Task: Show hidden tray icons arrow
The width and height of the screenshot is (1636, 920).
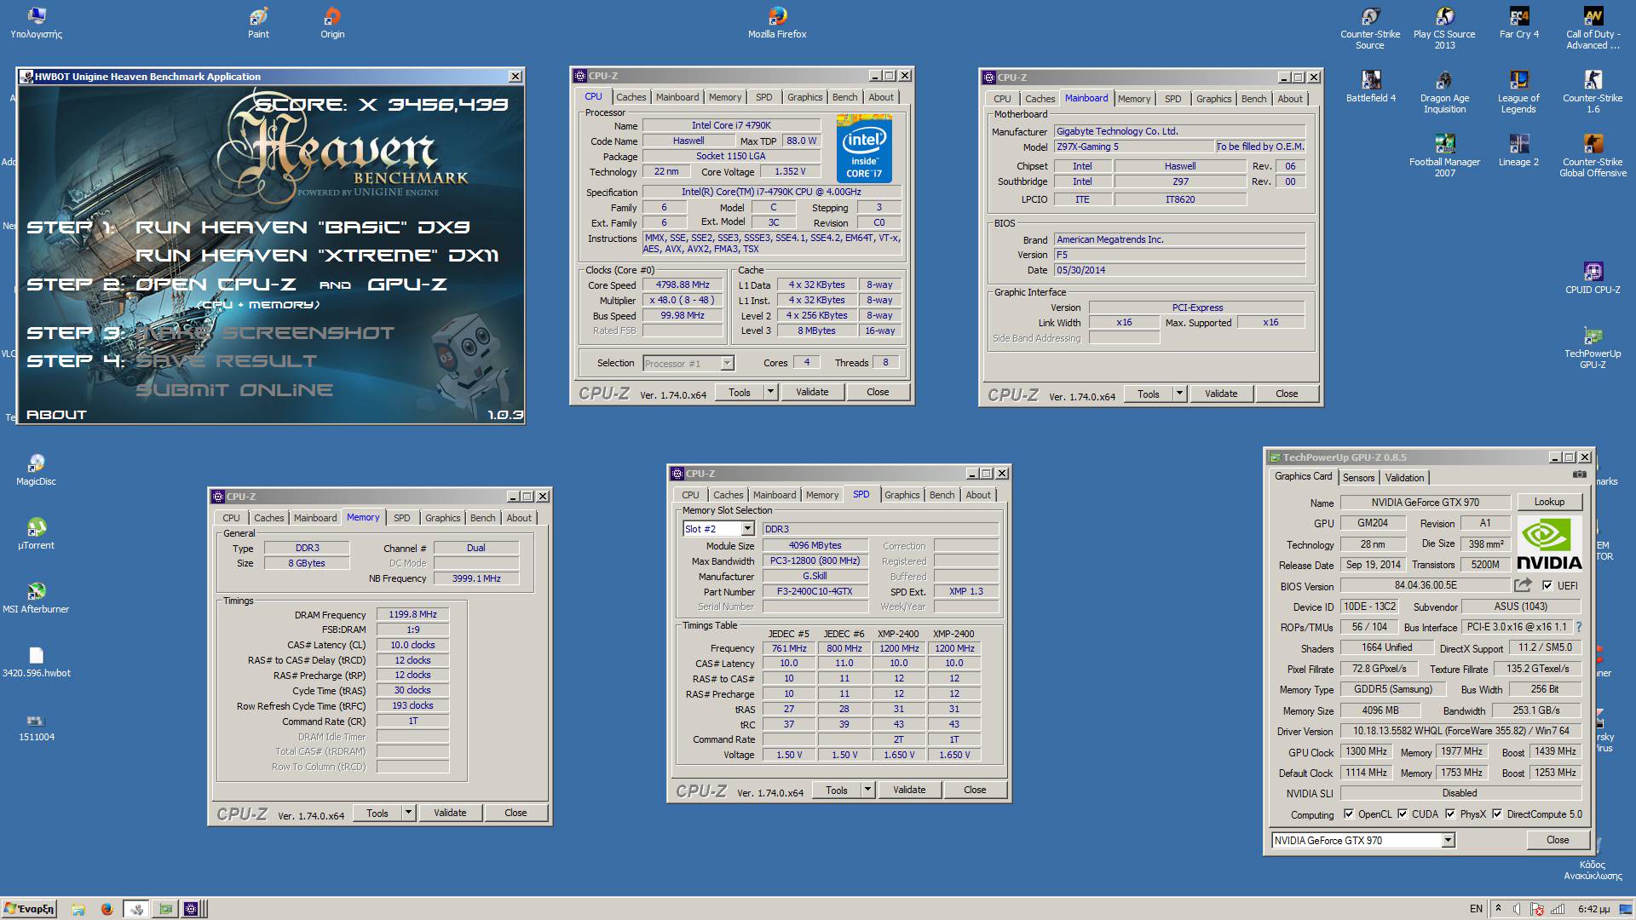Action: [x=1498, y=908]
